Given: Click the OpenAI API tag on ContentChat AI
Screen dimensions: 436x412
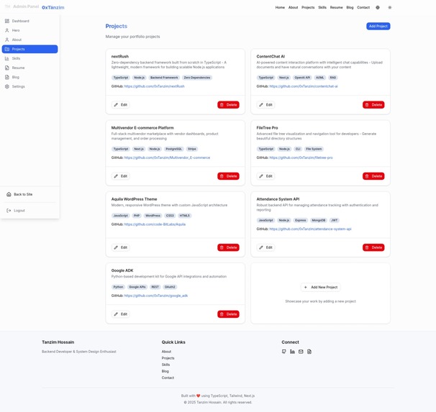Looking at the screenshot, I should point(302,78).
